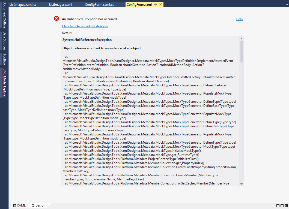Switch to the XAML view tab
Screen dimensions: 289x209
[19, 205]
